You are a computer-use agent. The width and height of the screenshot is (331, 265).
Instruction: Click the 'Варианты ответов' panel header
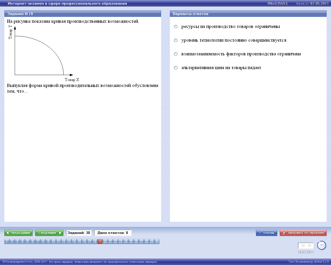(x=248, y=14)
